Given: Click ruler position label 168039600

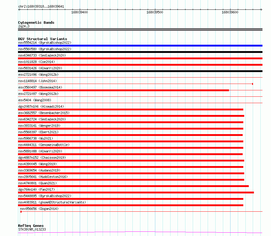Looking at the screenshot, I should pos(230,12).
